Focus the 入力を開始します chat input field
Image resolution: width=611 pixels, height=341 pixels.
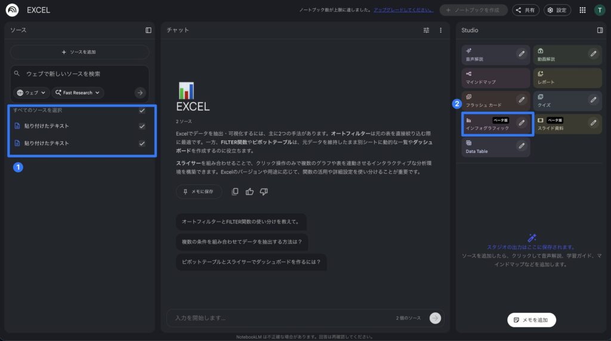coord(280,318)
